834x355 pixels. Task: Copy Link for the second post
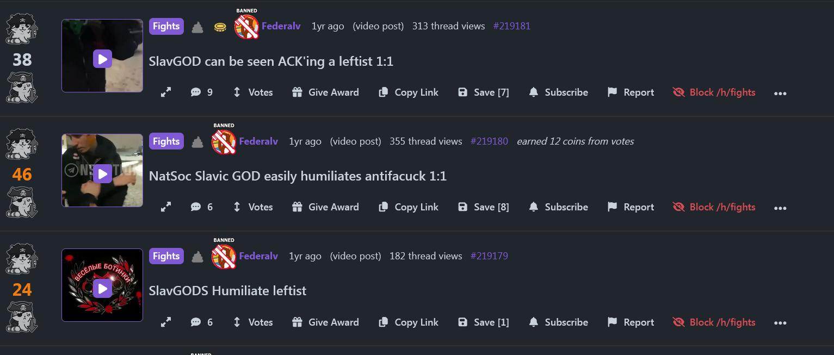409,207
